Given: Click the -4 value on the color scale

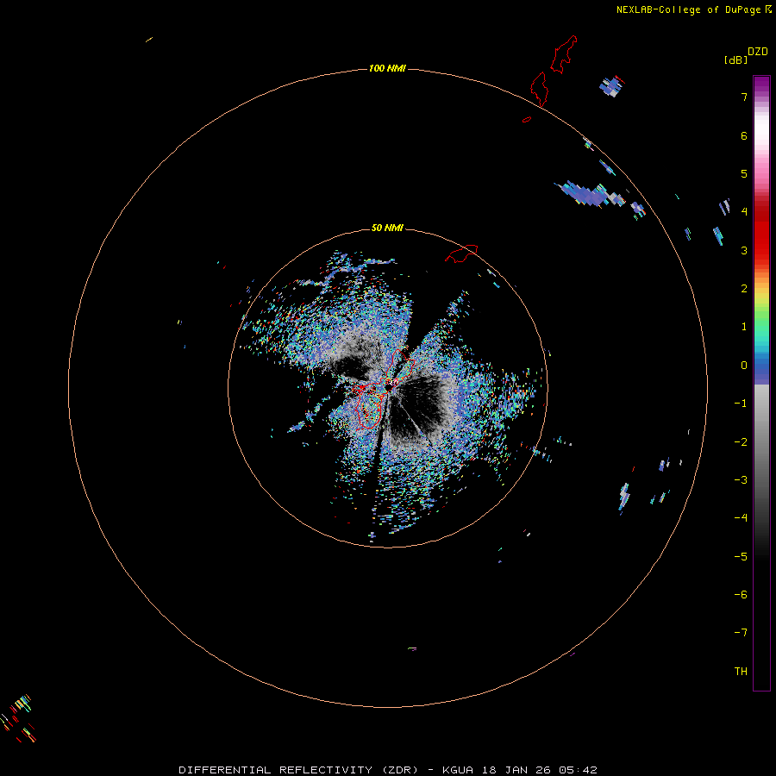Looking at the screenshot, I should tap(741, 518).
